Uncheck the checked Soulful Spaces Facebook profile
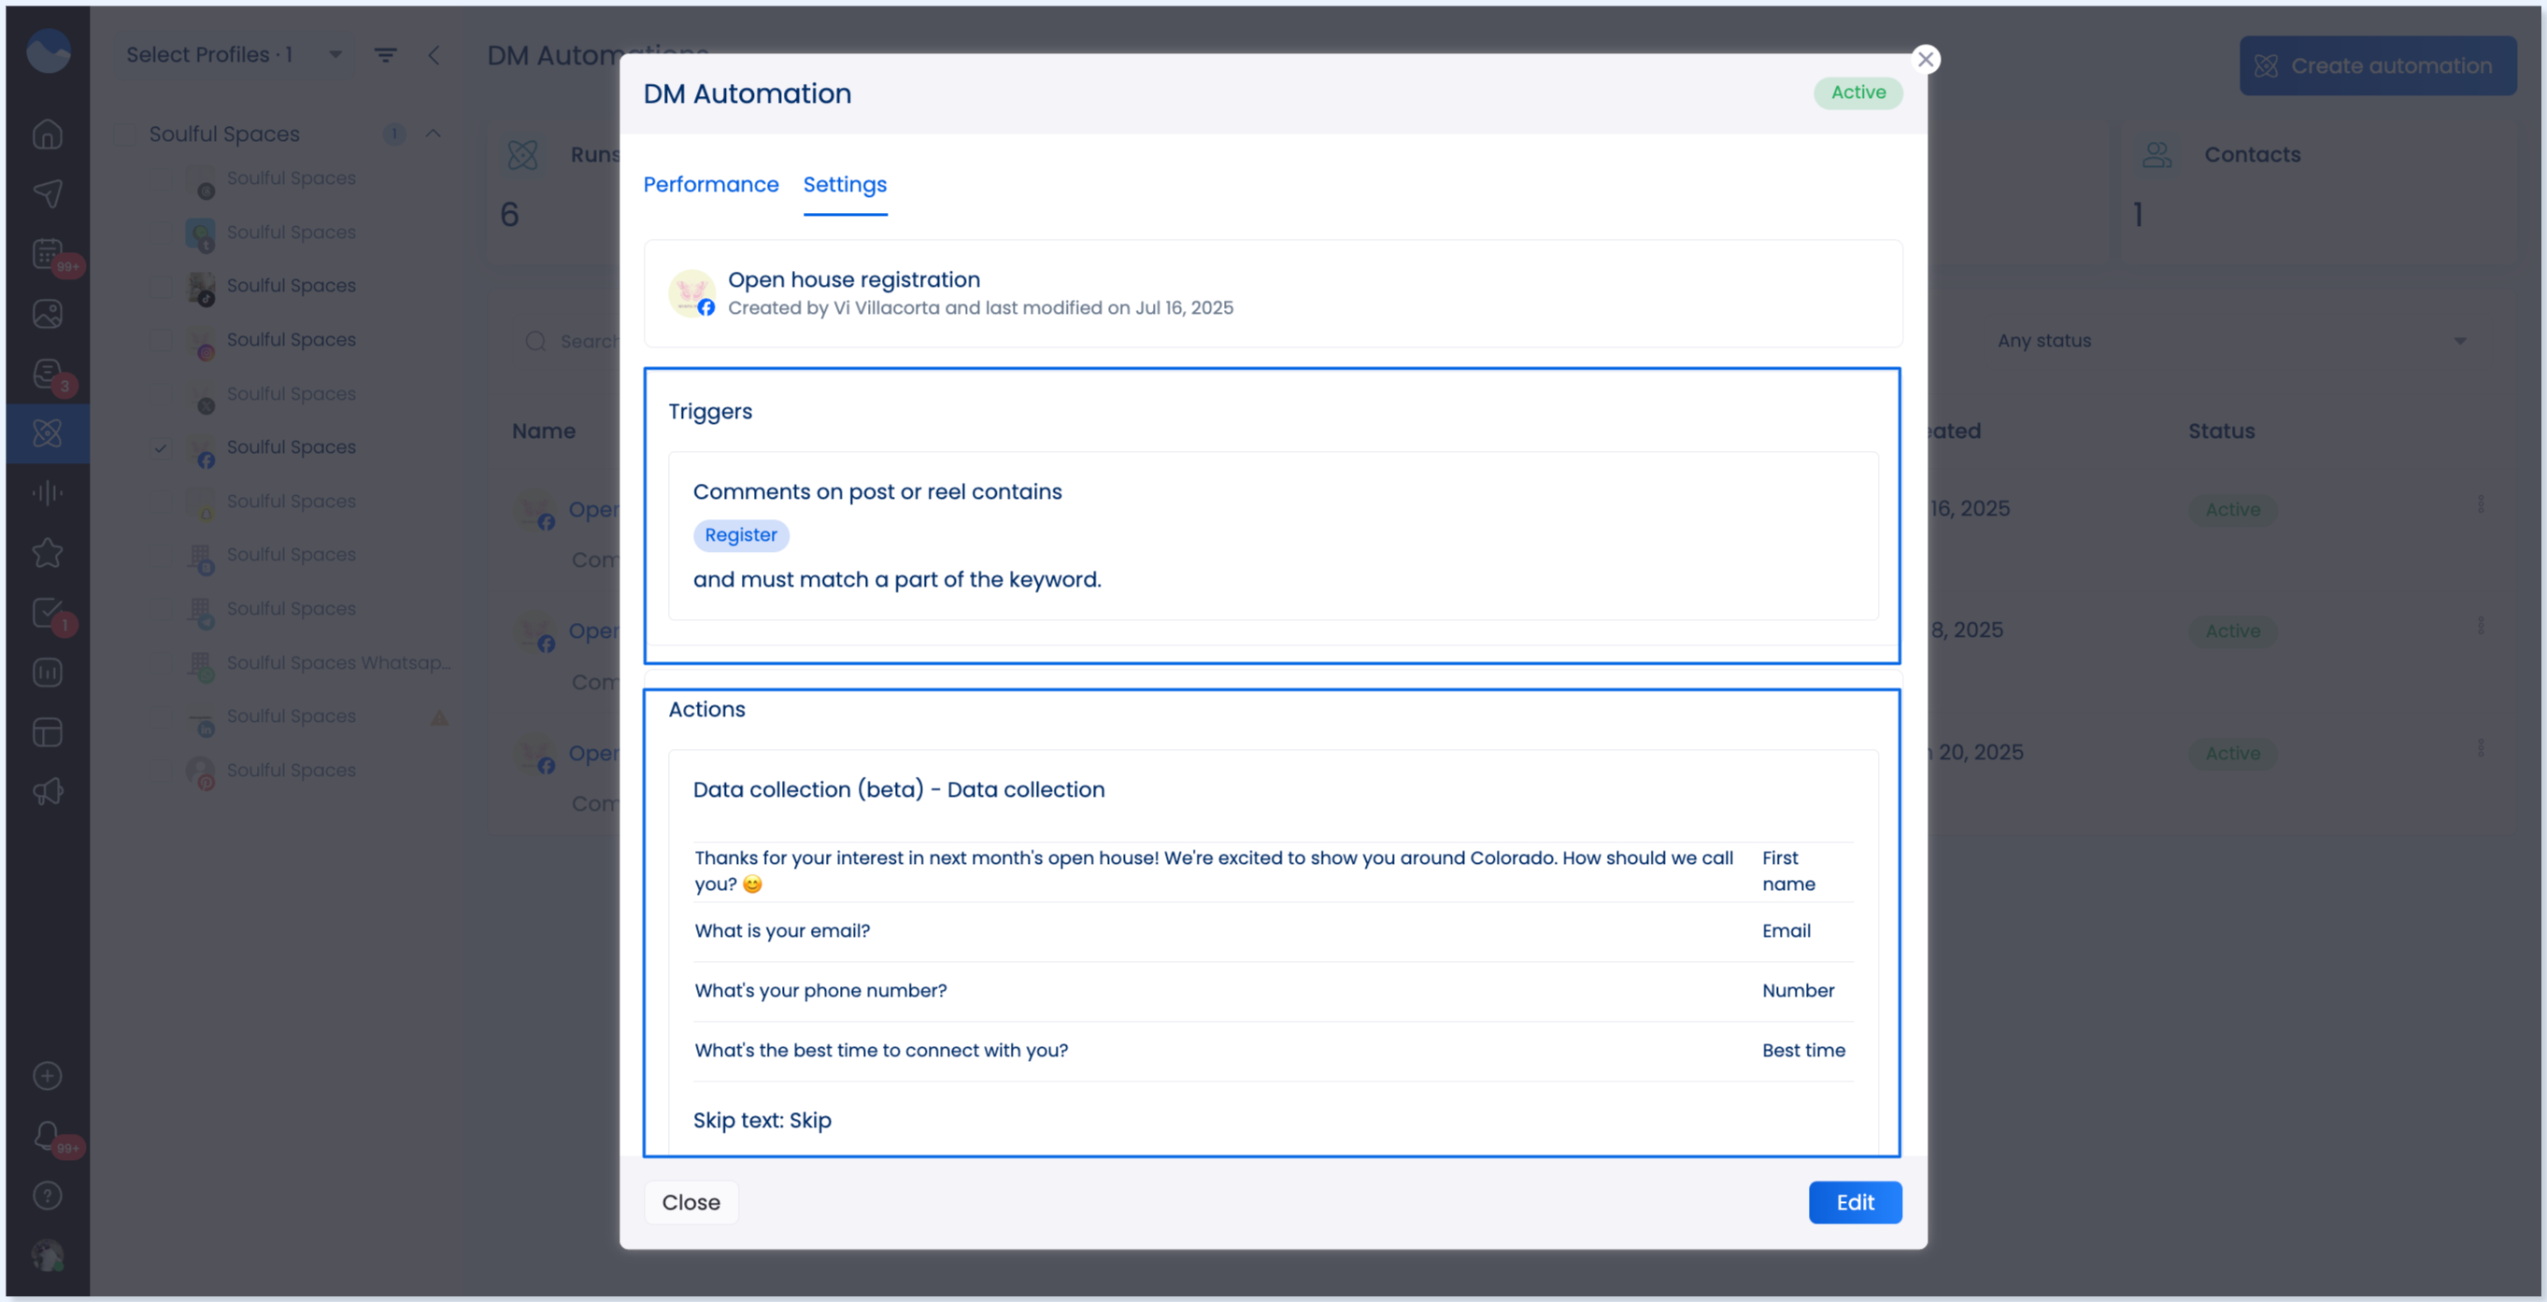 (160, 447)
